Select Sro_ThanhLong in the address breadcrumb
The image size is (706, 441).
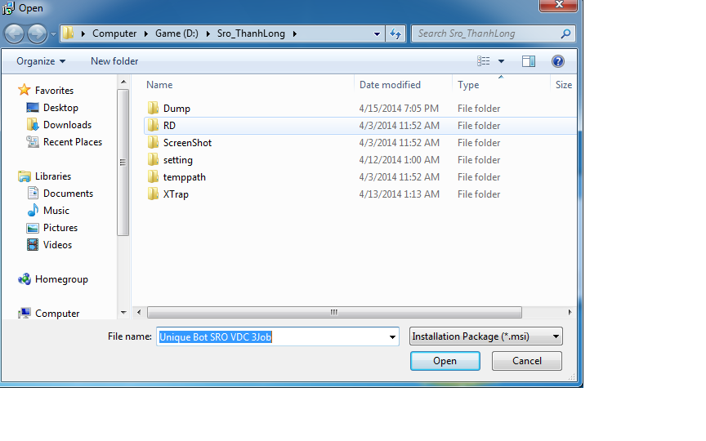251,33
